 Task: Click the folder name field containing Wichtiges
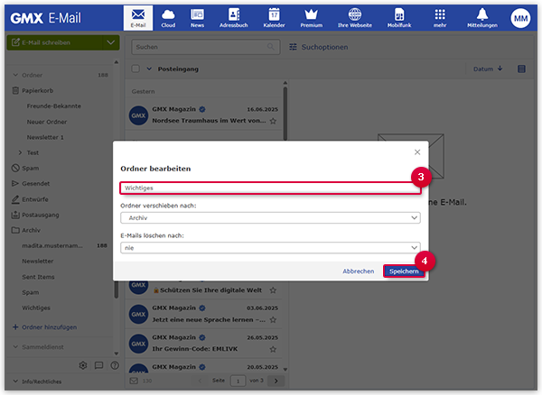(x=270, y=188)
